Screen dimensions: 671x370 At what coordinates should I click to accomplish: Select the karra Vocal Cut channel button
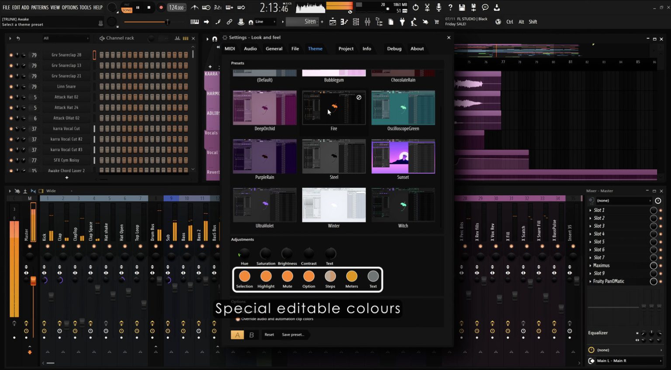click(66, 129)
